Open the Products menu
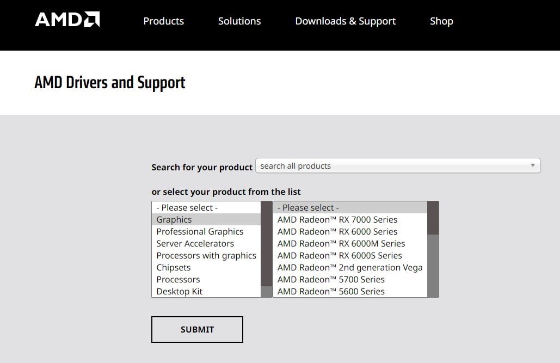Screen dimensions: 560x363 tap(164, 21)
